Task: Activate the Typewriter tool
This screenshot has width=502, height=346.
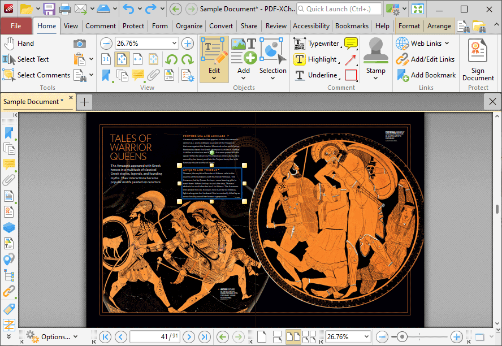Action: pos(317,44)
